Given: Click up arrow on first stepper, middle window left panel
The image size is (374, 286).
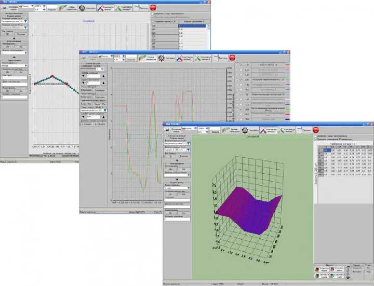Looking at the screenshot, I should coord(103,76).
